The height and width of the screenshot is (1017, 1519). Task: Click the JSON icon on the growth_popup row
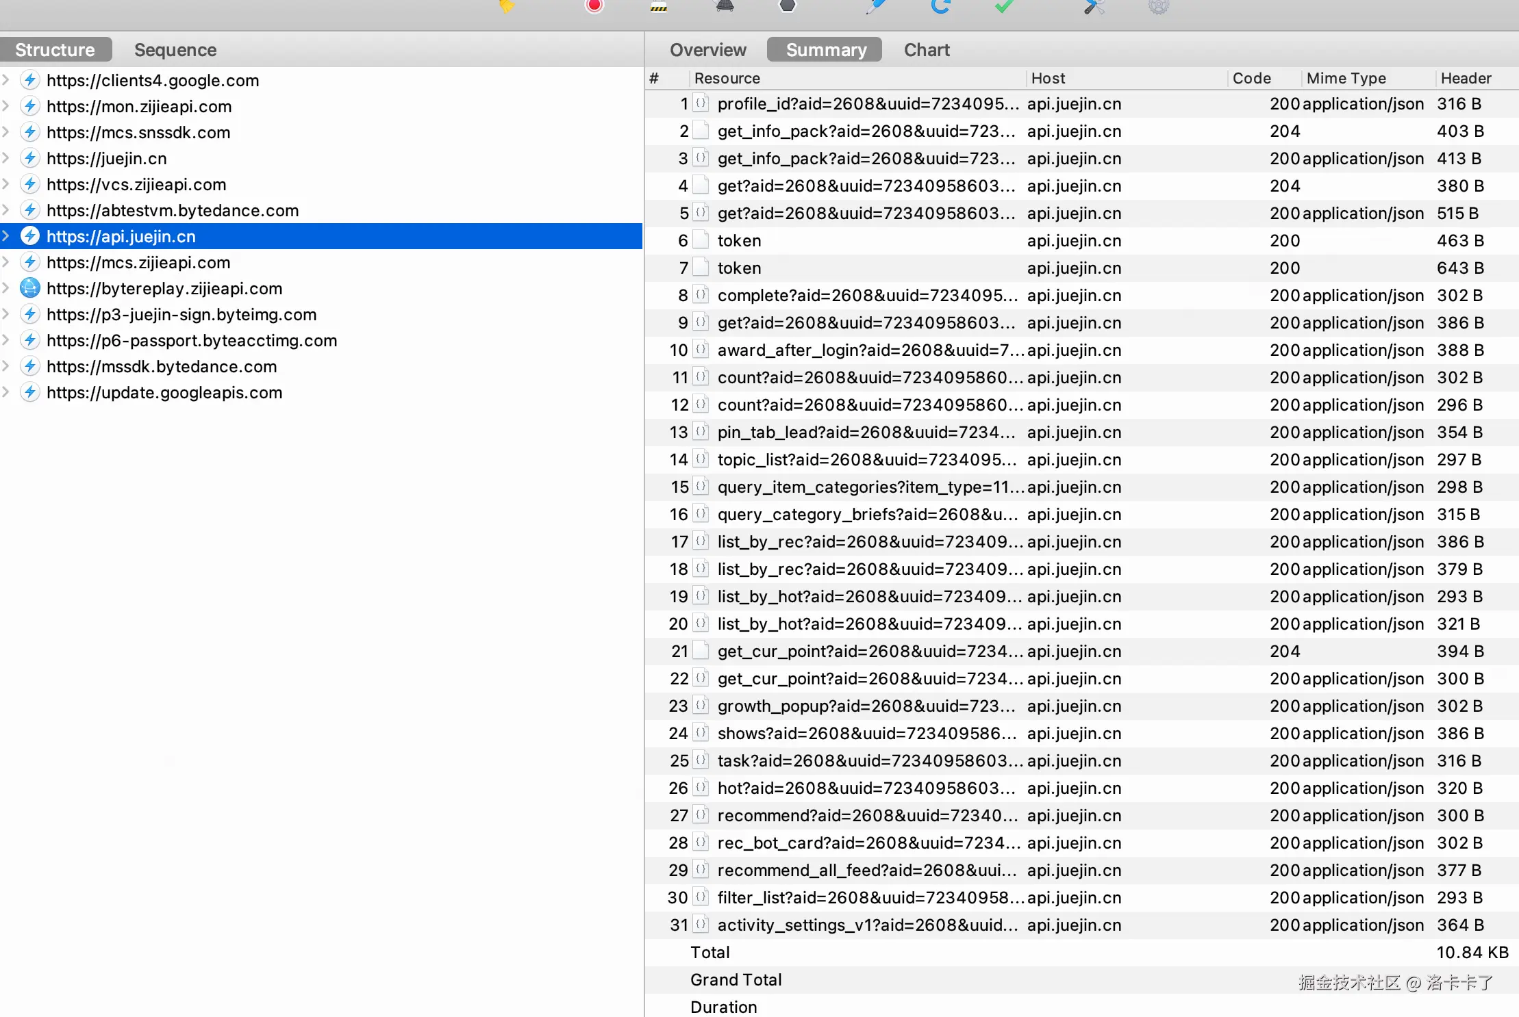tap(701, 706)
